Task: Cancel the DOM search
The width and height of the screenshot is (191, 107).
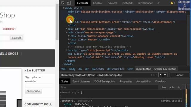Action: [179, 75]
